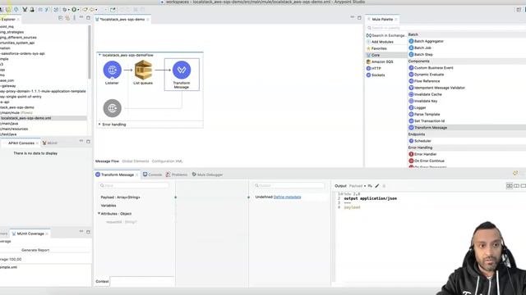Screen dimensions: 526x295
Task: Open the Mule Debugger tab
Action: (x=207, y=175)
